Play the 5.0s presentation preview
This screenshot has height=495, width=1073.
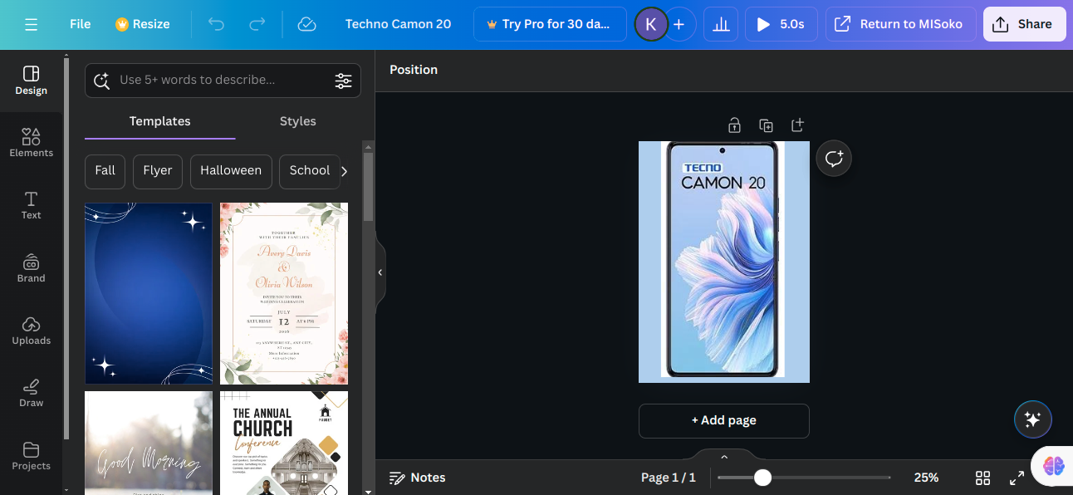point(781,24)
